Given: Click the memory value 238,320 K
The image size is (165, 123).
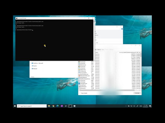Looking at the screenshot, I should point(134,54).
